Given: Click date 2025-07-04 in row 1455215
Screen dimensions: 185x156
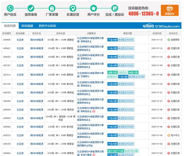Looking at the screenshot, I should point(157,135).
